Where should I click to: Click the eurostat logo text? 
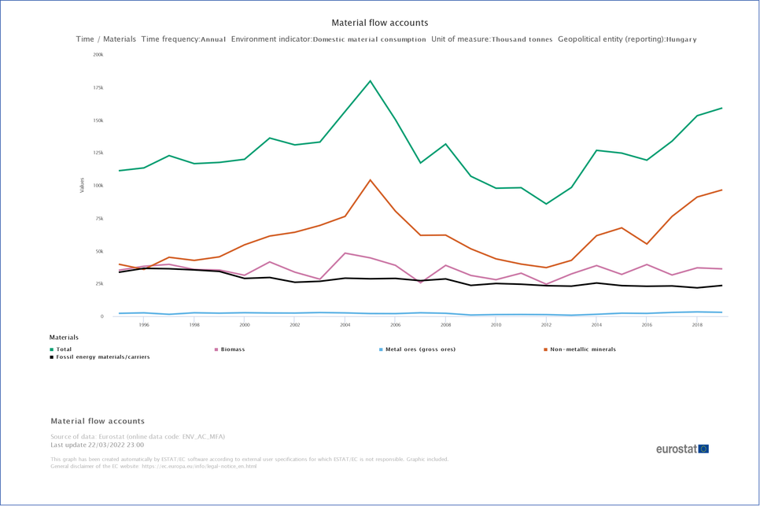[x=676, y=449]
